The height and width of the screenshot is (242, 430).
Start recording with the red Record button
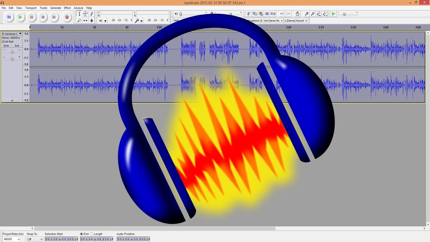pyautogui.click(x=67, y=17)
